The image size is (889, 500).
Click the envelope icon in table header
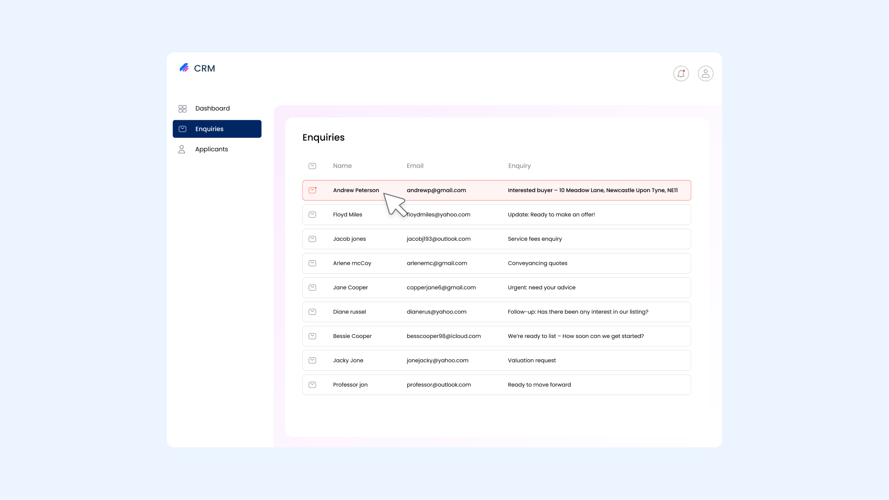tap(313, 166)
